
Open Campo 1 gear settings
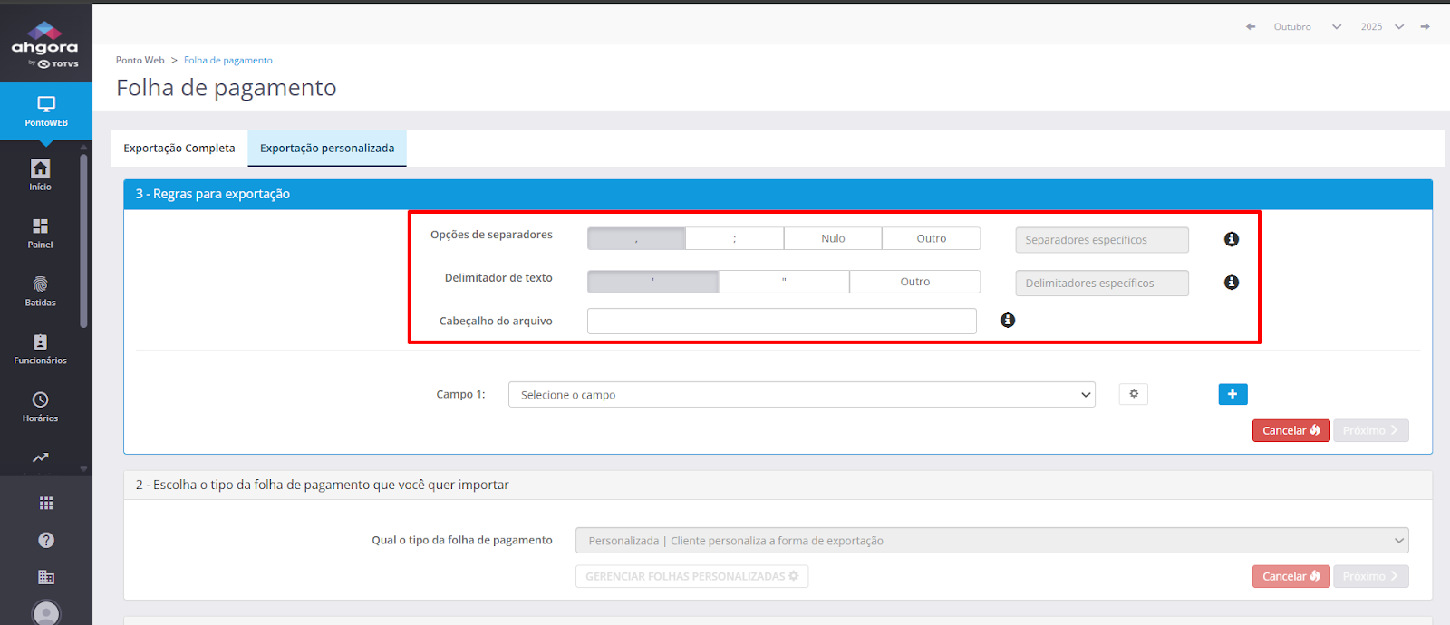1134,394
